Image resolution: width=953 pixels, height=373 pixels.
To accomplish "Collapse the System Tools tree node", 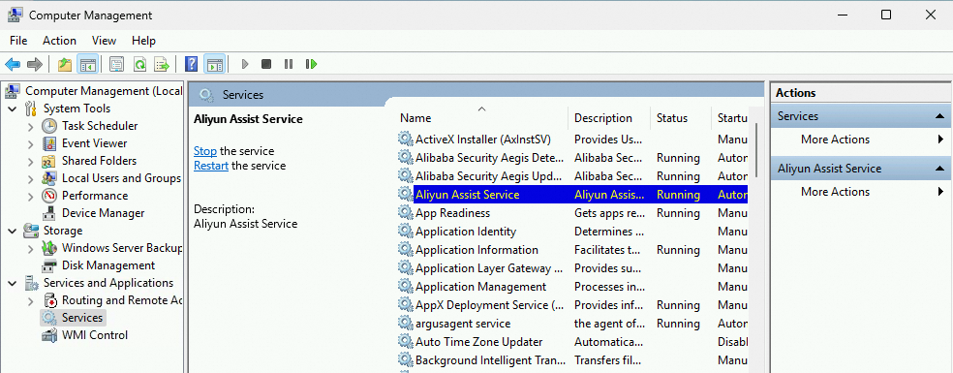I will [13, 109].
